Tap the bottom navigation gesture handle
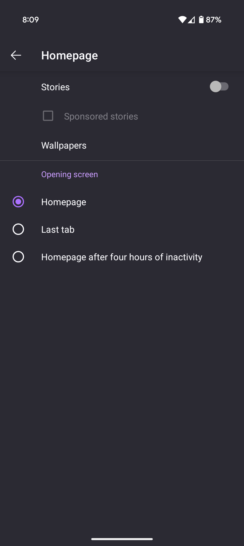This screenshot has height=546, width=244. coord(122,539)
